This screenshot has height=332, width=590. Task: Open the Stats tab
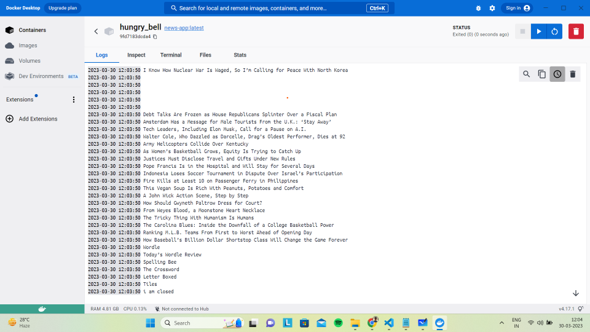[x=240, y=55]
